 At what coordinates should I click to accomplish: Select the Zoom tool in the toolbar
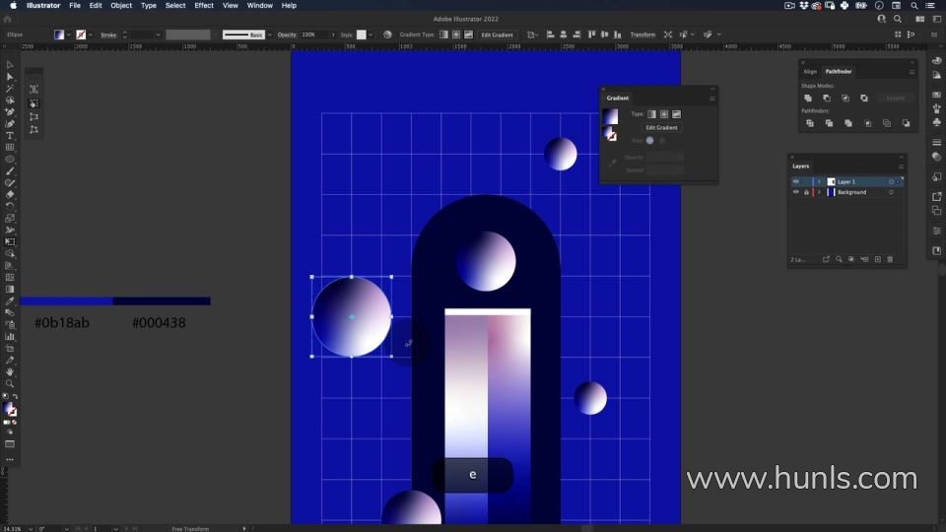10,384
